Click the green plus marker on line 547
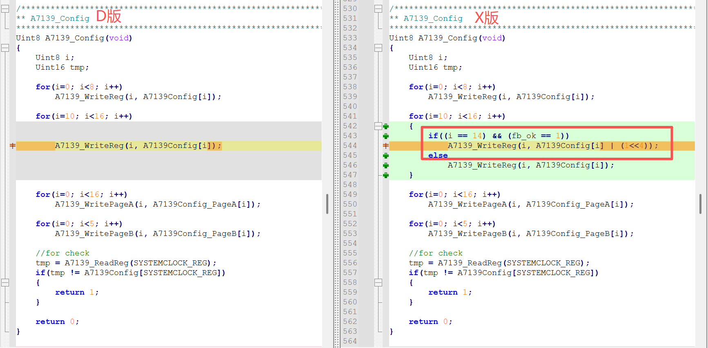708x348 pixels. (x=386, y=175)
